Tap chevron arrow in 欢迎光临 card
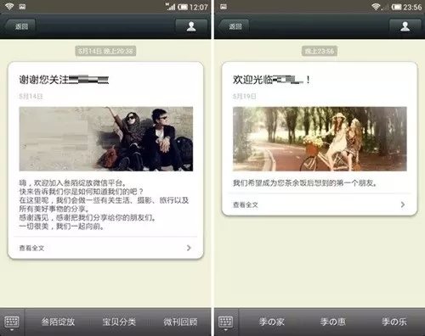 click(403, 204)
